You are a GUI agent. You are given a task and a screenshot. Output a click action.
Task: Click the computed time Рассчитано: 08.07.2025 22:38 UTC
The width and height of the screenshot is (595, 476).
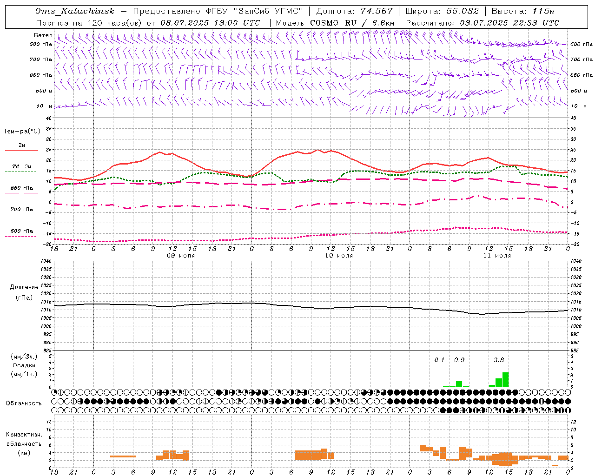[483, 23]
